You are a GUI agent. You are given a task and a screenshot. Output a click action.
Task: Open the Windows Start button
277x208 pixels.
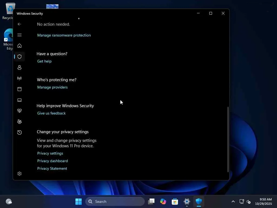click(79, 201)
